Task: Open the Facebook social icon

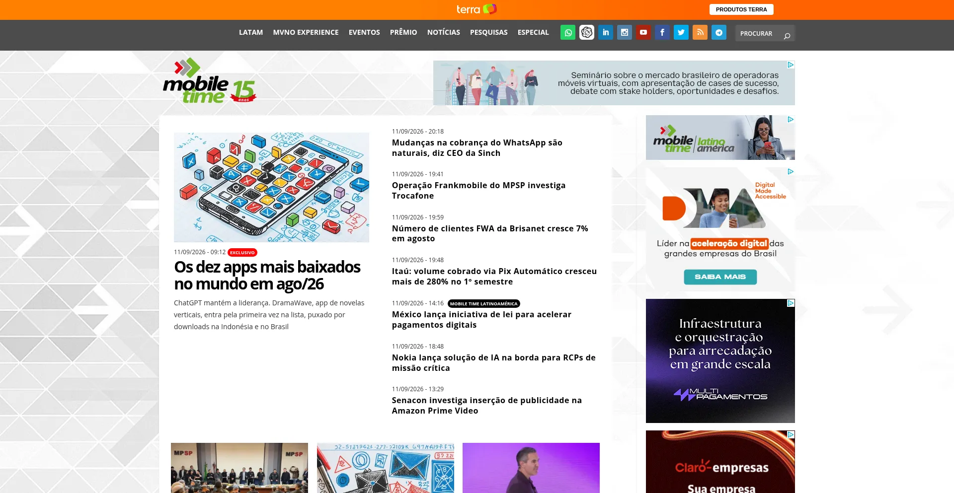Action: point(662,33)
